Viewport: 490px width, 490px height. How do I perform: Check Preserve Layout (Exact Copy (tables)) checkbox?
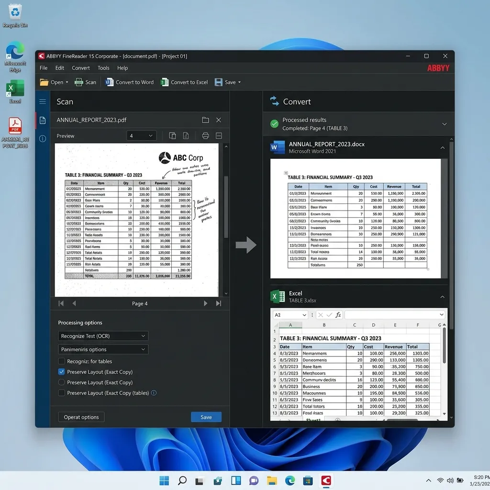click(62, 393)
